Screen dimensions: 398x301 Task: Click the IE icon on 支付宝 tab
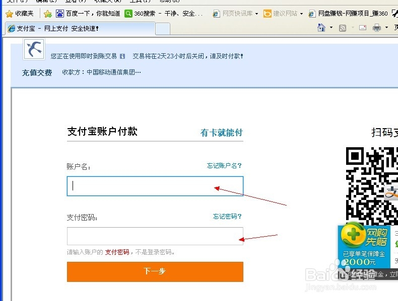[12, 28]
